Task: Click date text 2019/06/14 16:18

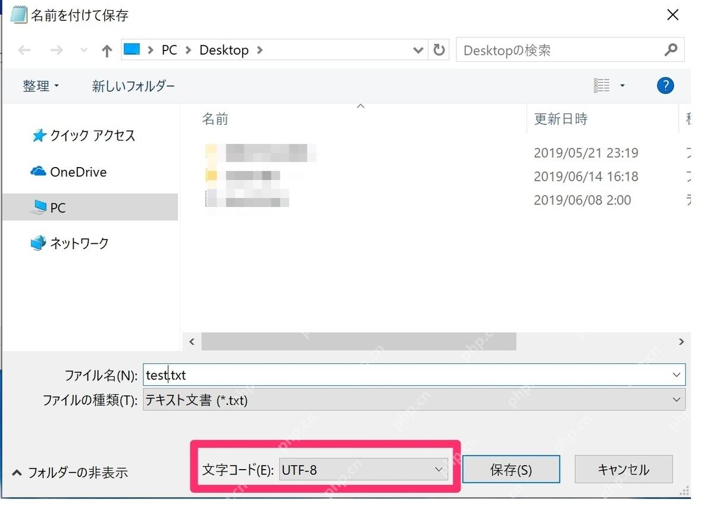Action: tap(586, 177)
